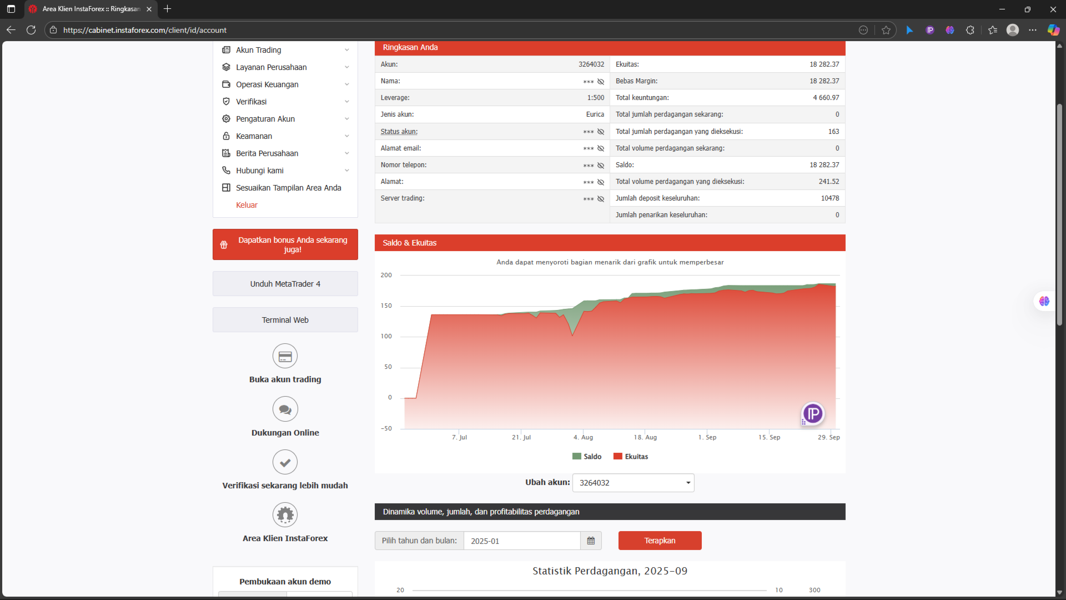This screenshot has height=600, width=1066.
Task: Click the Keluar logout link
Action: (247, 205)
